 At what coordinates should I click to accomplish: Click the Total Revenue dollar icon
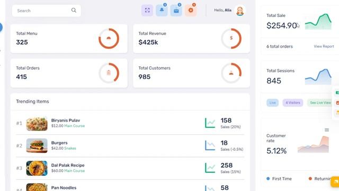click(x=231, y=38)
